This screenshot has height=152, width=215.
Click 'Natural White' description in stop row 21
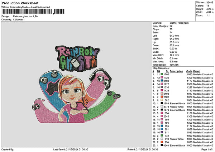[177, 139]
